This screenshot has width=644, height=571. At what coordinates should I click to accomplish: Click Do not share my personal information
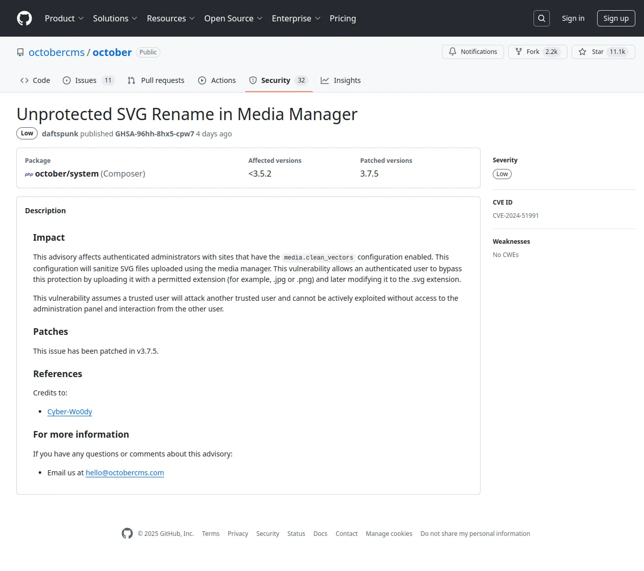(x=475, y=534)
